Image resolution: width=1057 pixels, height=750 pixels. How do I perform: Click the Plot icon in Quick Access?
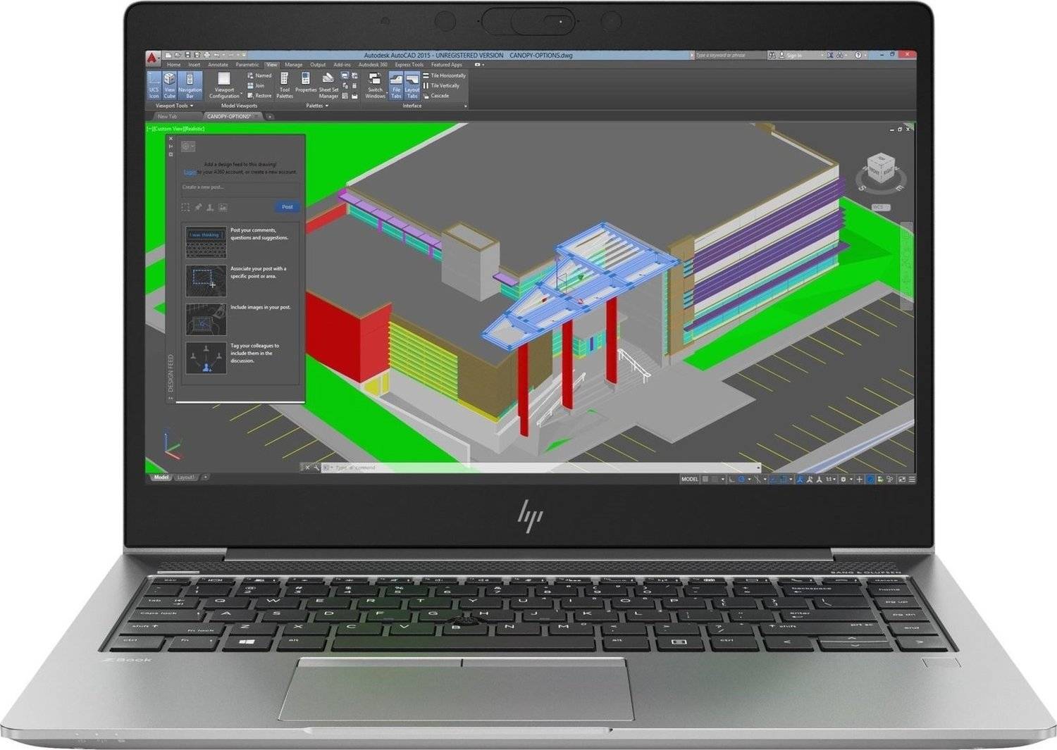click(206, 55)
